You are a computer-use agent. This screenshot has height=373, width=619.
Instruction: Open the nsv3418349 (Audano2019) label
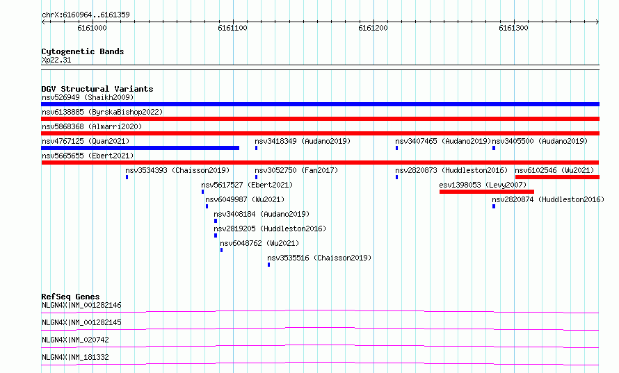pos(303,141)
